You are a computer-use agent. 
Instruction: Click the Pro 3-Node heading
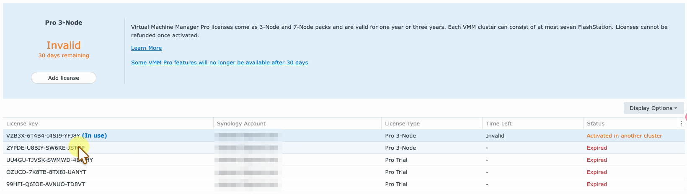64,23
